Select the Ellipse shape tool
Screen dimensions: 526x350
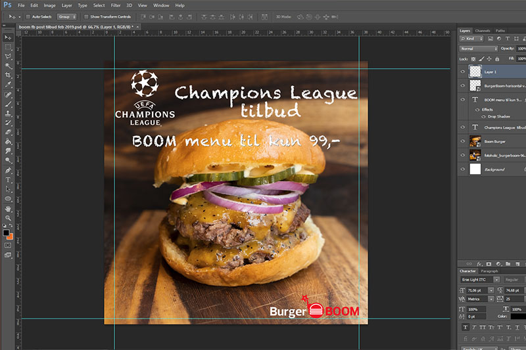tap(8, 198)
